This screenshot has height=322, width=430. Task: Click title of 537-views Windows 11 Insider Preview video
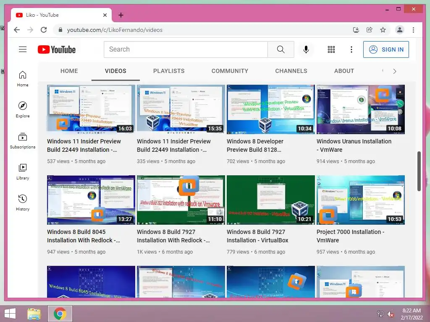[84, 145]
